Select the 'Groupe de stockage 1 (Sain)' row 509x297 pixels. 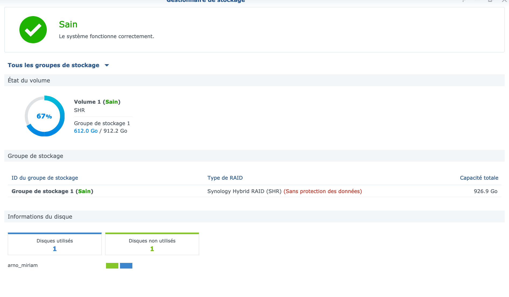click(x=254, y=191)
